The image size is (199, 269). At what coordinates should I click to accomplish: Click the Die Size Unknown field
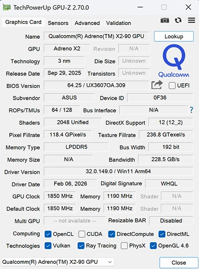point(134,61)
